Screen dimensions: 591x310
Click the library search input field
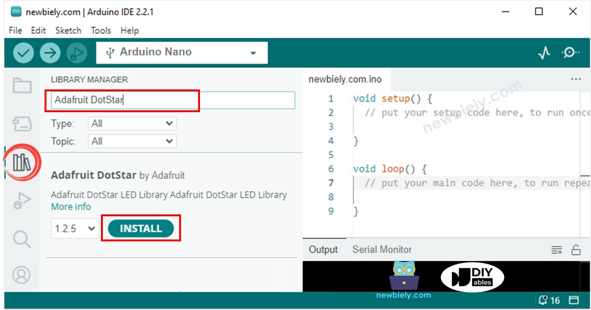coord(122,100)
